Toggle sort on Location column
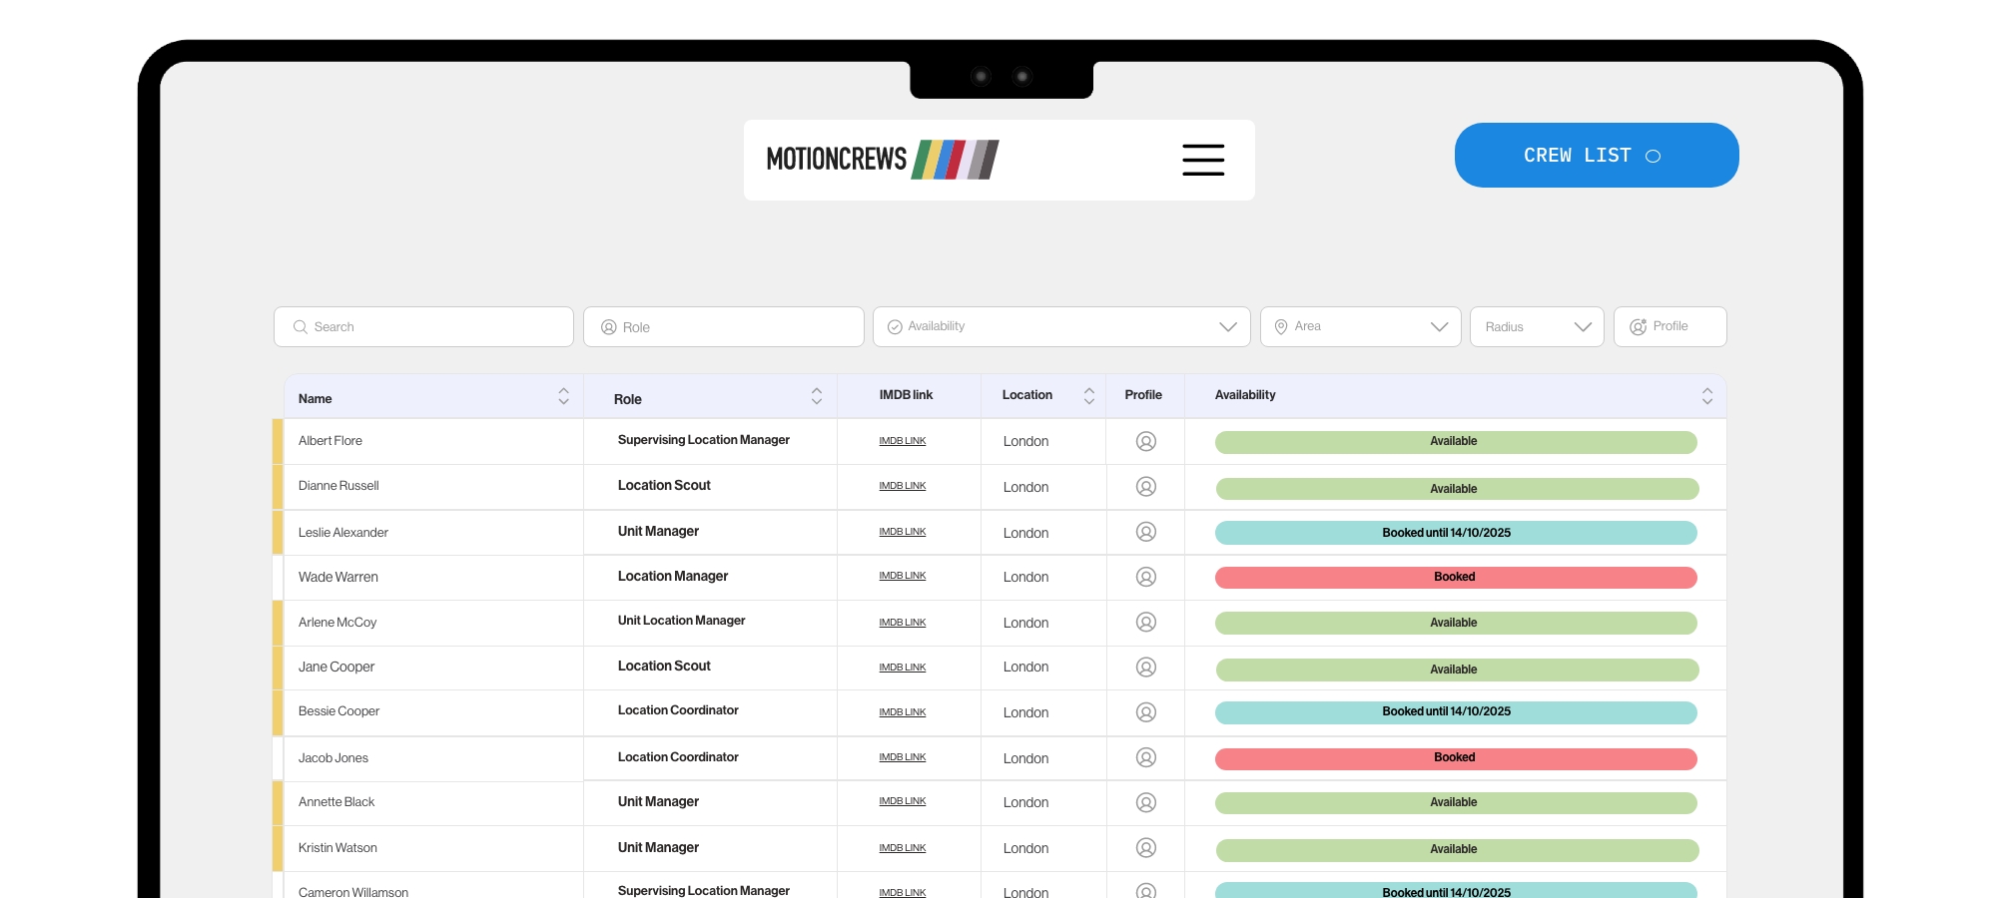The width and height of the screenshot is (1998, 898). point(1088,396)
